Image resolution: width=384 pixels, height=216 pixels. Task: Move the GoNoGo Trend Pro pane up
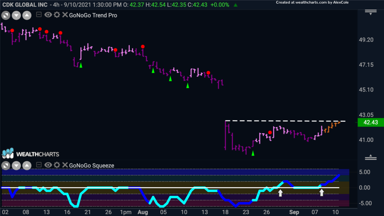tap(27, 15)
